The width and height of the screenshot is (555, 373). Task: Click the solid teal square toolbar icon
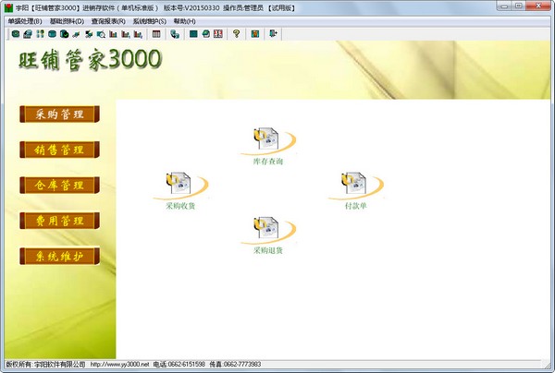[x=193, y=34]
